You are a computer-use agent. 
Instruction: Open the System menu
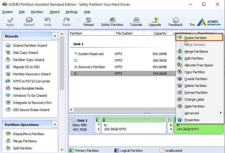(x=7, y=12)
